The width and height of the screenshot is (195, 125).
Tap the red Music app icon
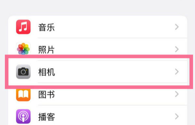click(23, 27)
